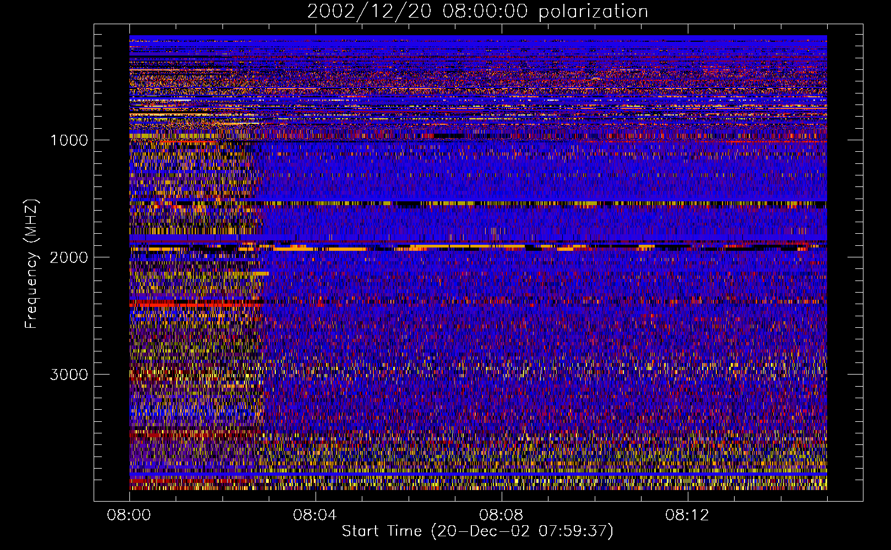Click the 08:12 time tick label
The image size is (891, 550).
click(687, 515)
